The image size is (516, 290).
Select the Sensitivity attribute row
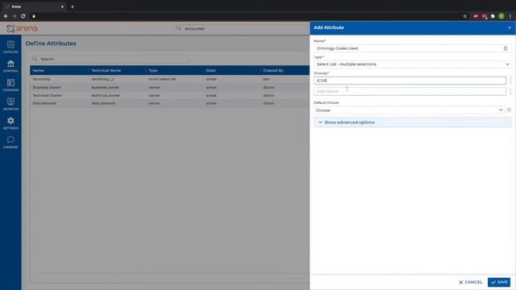(x=170, y=79)
